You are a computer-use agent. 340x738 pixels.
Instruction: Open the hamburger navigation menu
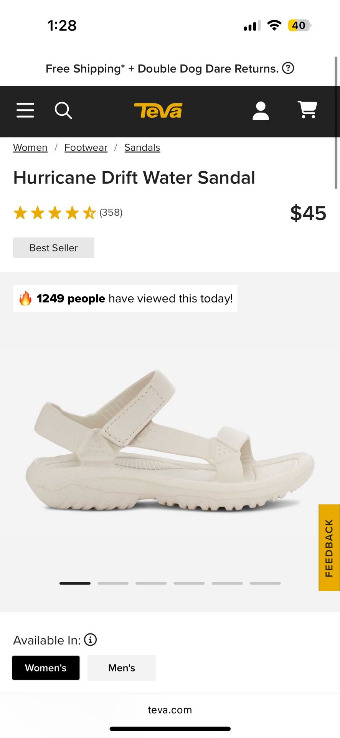(x=25, y=111)
